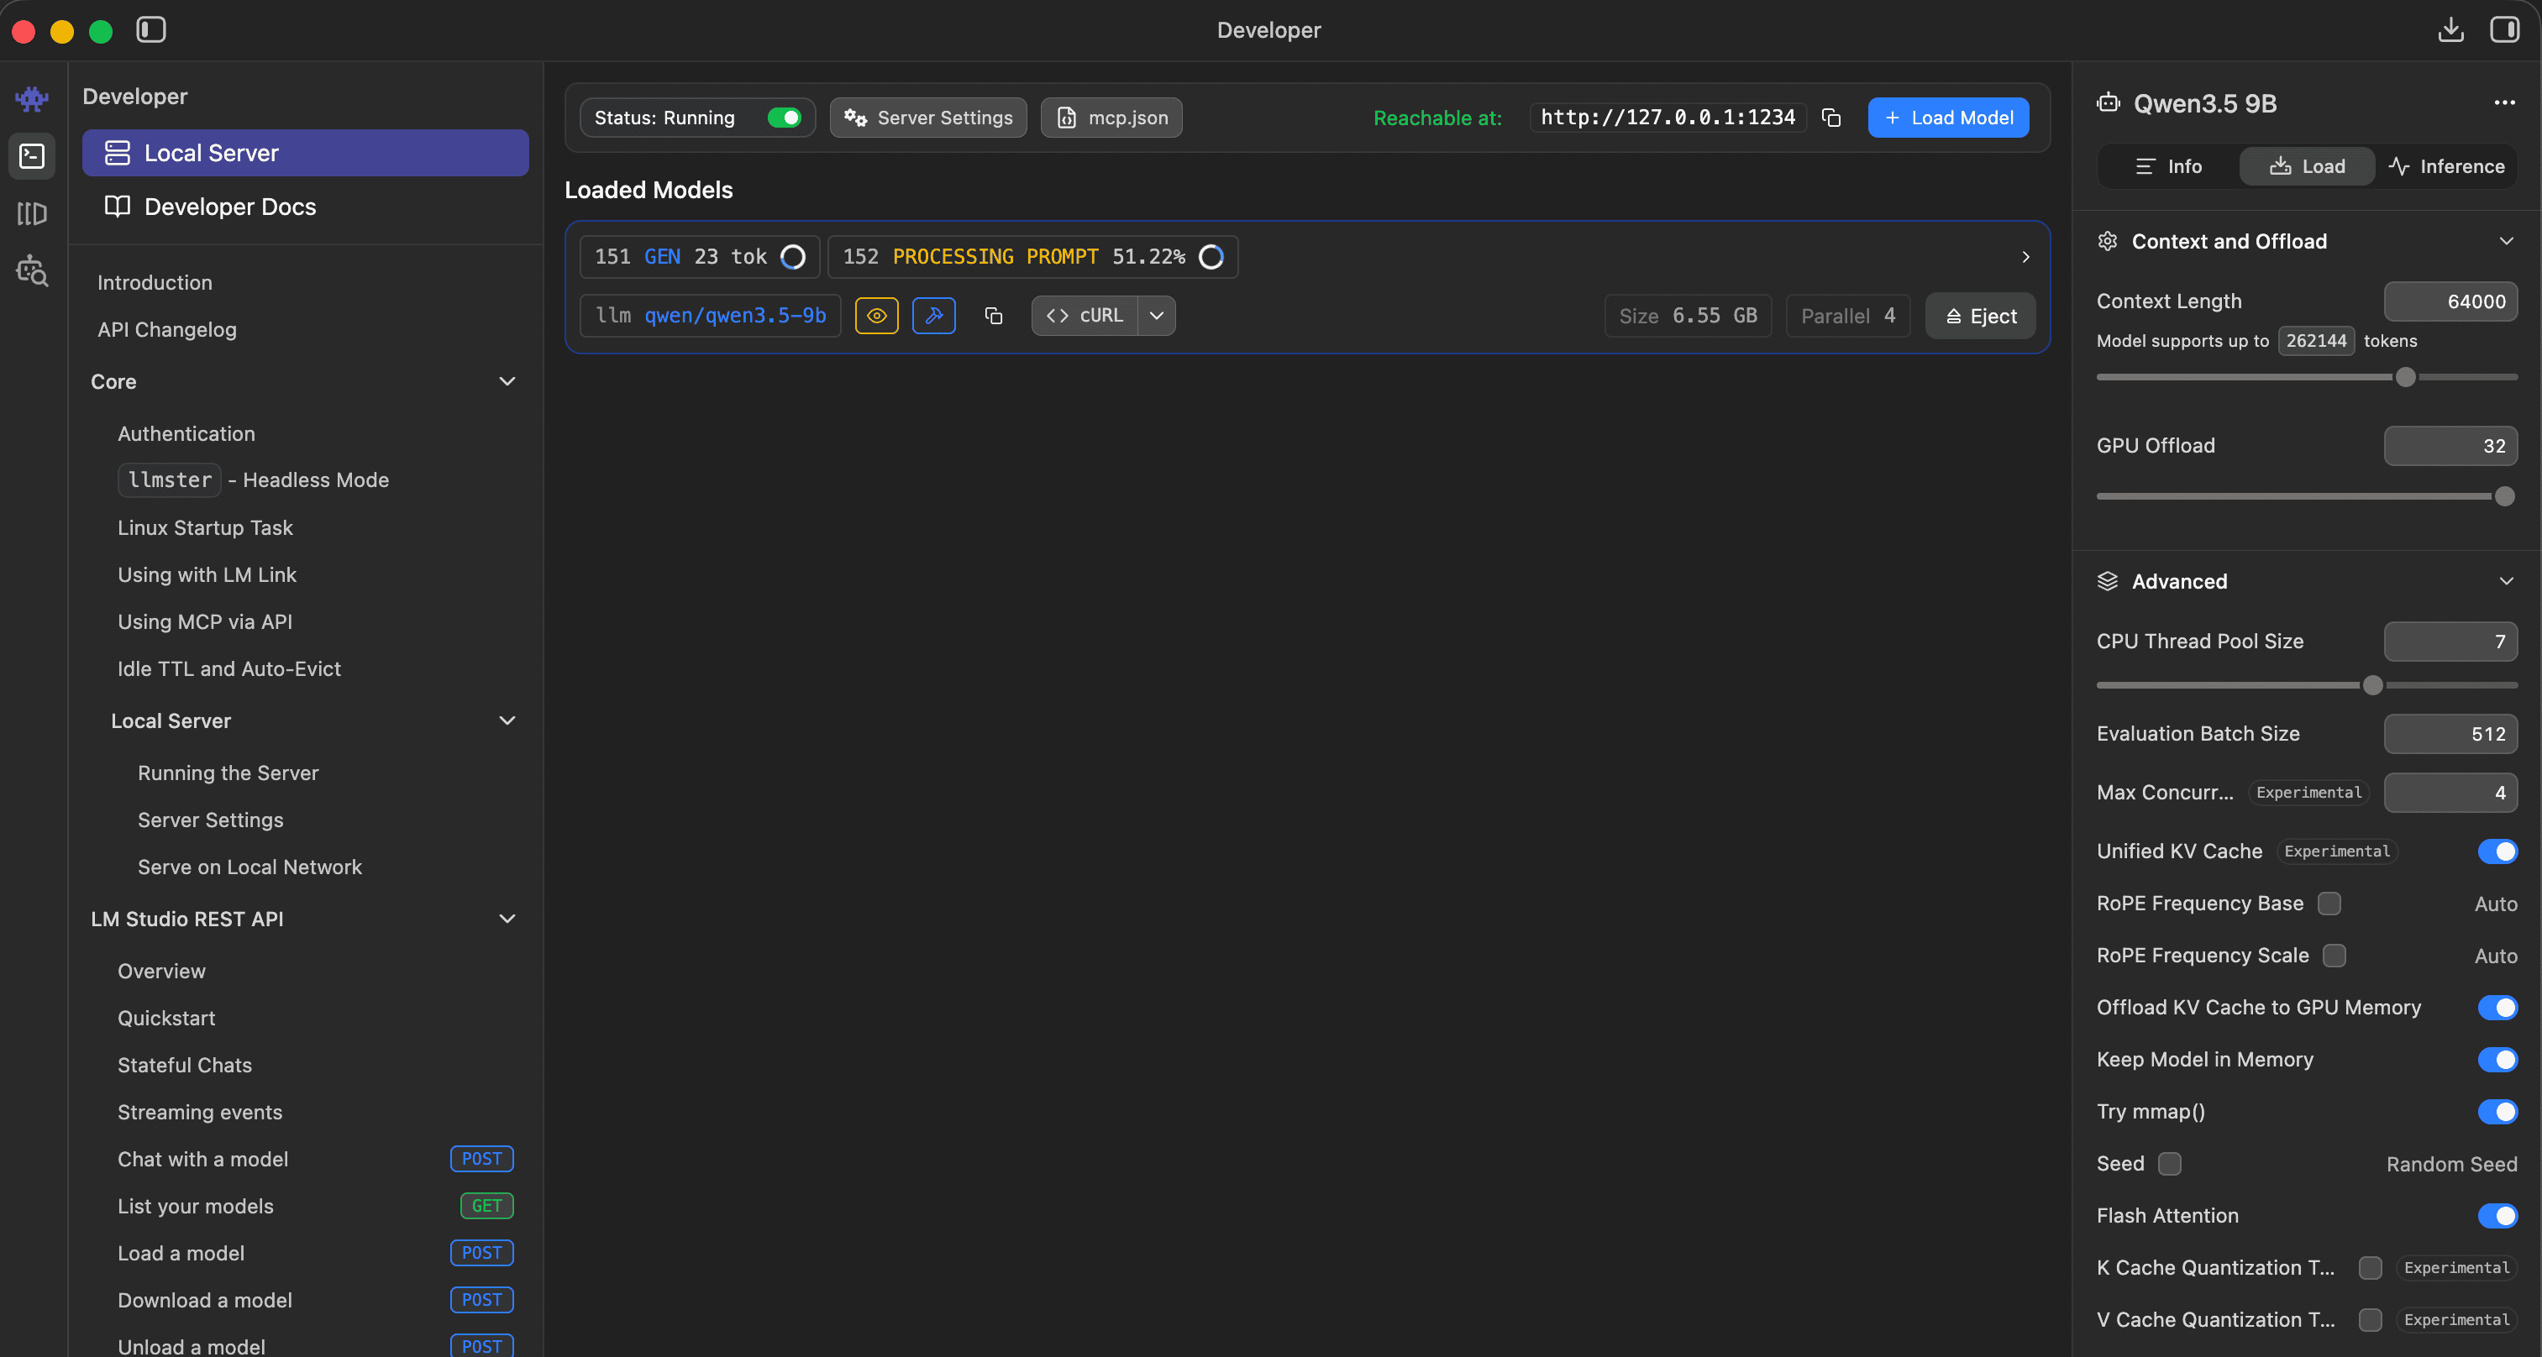Check the RoPE Frequency Scale checkbox
This screenshot has height=1357, width=2542.
pyautogui.click(x=2335, y=956)
